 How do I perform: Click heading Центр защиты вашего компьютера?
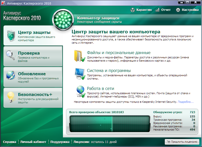pyautogui.click(x=116, y=32)
